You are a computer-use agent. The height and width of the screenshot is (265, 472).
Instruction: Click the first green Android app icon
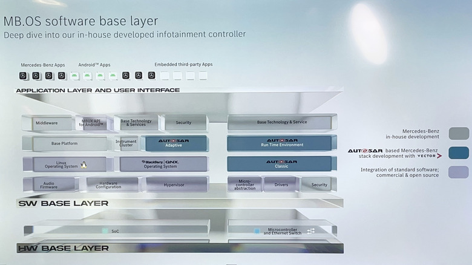coord(74,76)
